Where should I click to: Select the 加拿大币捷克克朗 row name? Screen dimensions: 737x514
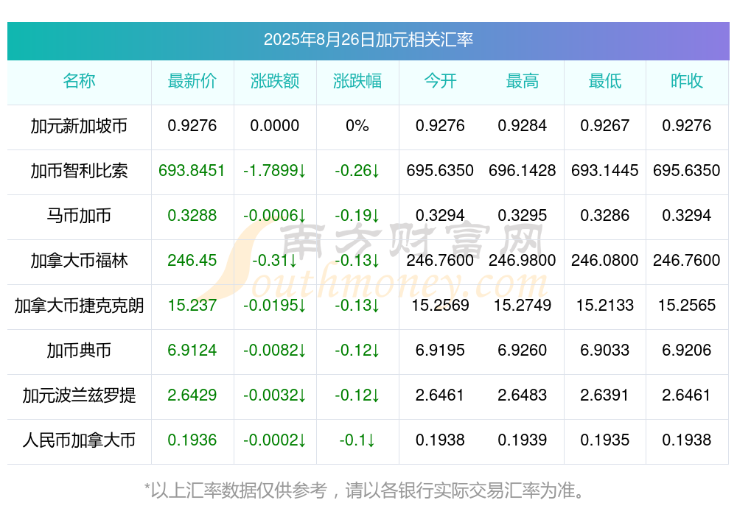79,306
